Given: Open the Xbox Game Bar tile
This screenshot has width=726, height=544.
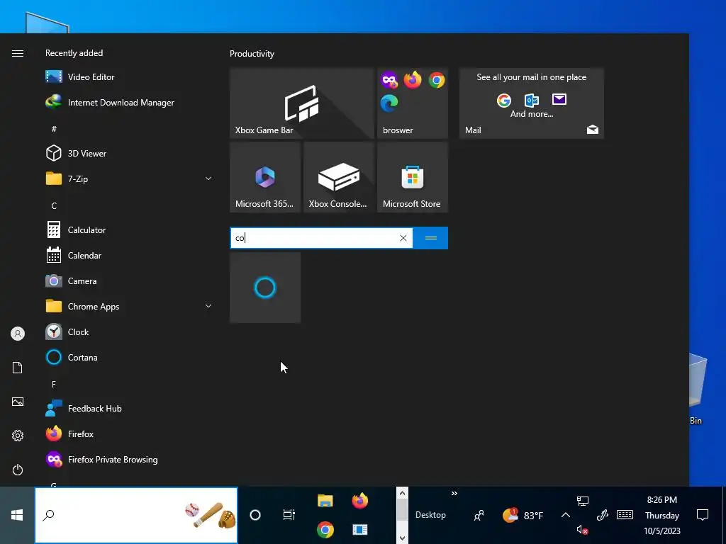Looking at the screenshot, I should [302, 103].
